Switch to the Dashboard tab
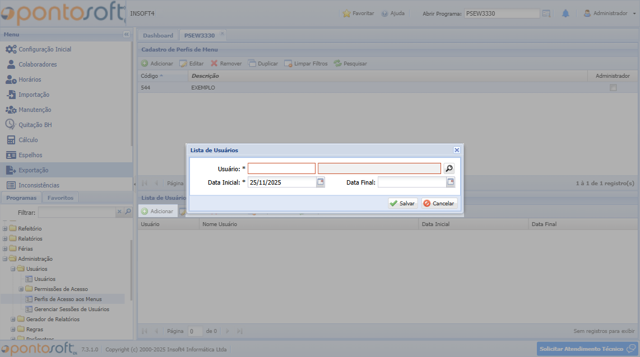Image resolution: width=640 pixels, height=357 pixels. pos(158,35)
